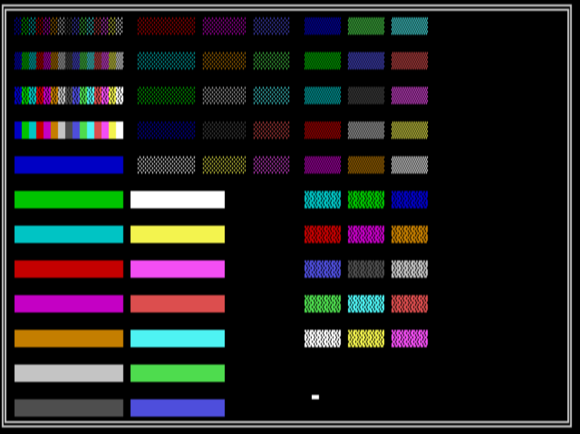Select the solid bright pink bar
This screenshot has width=580, height=434.
[177, 269]
